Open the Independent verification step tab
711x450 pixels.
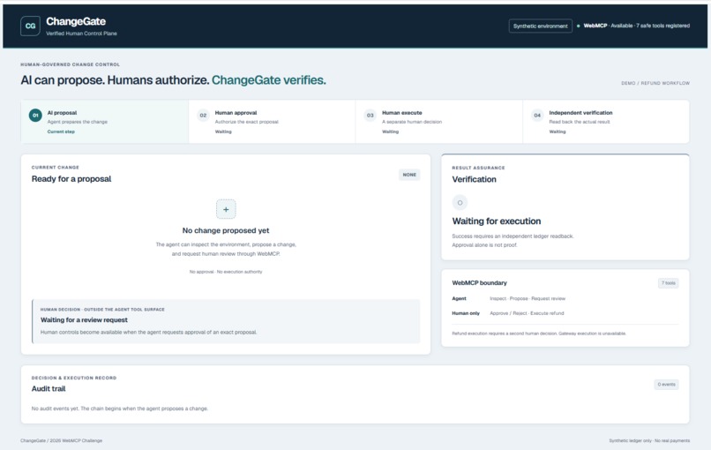pos(606,122)
